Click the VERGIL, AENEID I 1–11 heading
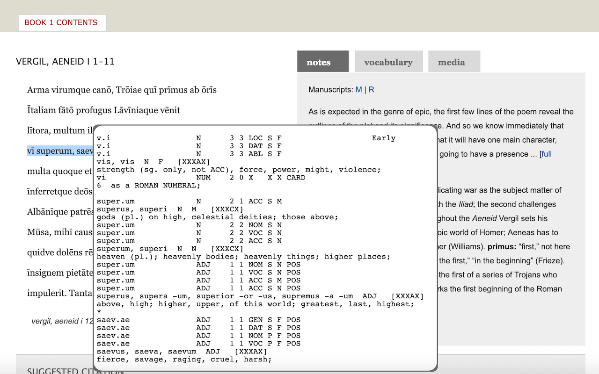599x374 pixels. pos(66,61)
